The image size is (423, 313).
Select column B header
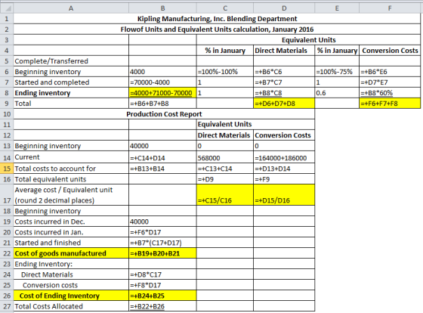[162, 8]
